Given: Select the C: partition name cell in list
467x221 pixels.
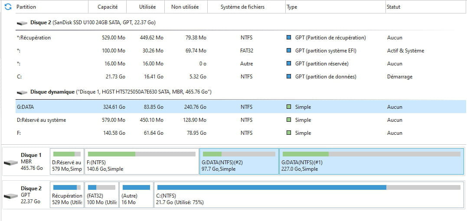Looking at the screenshot, I should point(20,77).
